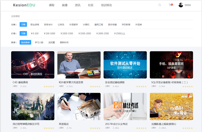Open the 直播 navigation tab
The image size is (202, 132).
pyautogui.click(x=65, y=5)
